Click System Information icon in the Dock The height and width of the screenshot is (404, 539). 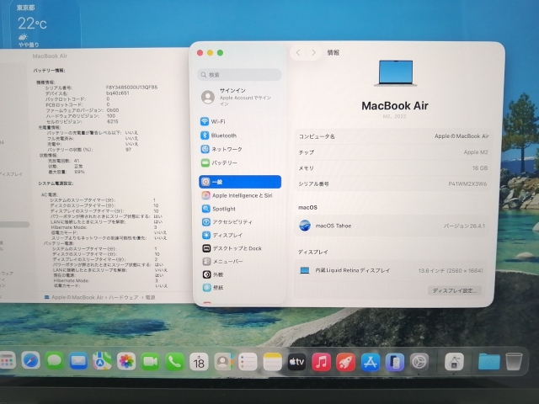pyautogui.click(x=454, y=362)
